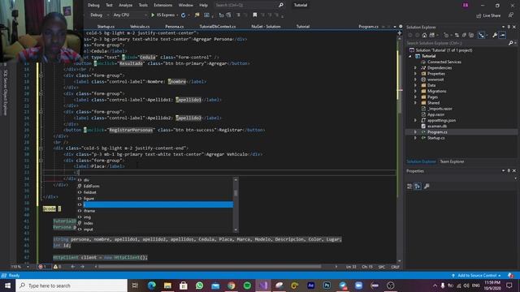Open the SQL Server Object Explorer side tab
This screenshot has height=292, width=520.
click(6, 92)
